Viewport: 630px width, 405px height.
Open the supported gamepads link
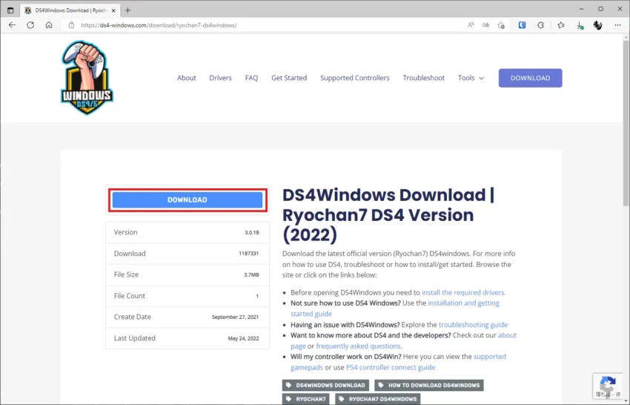click(x=489, y=356)
